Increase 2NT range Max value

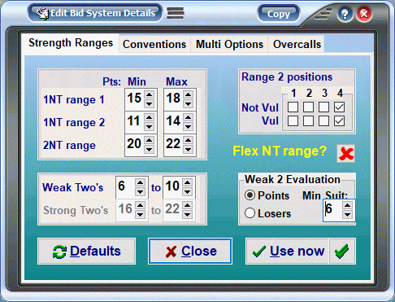188,140
